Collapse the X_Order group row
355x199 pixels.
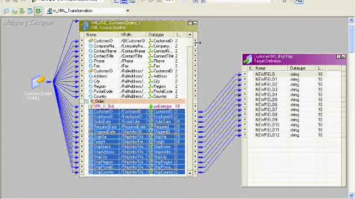pos(87,102)
